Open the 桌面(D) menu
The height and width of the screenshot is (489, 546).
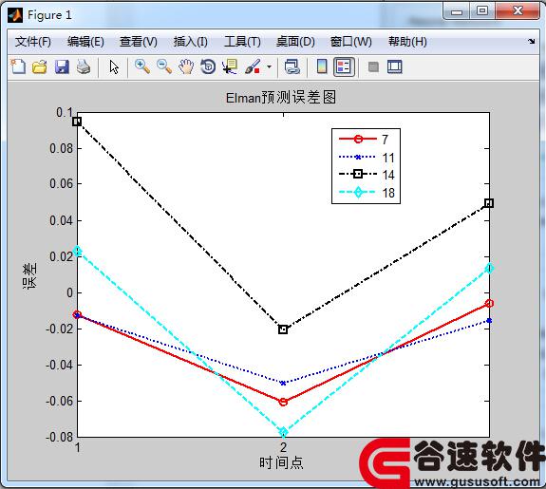(295, 42)
